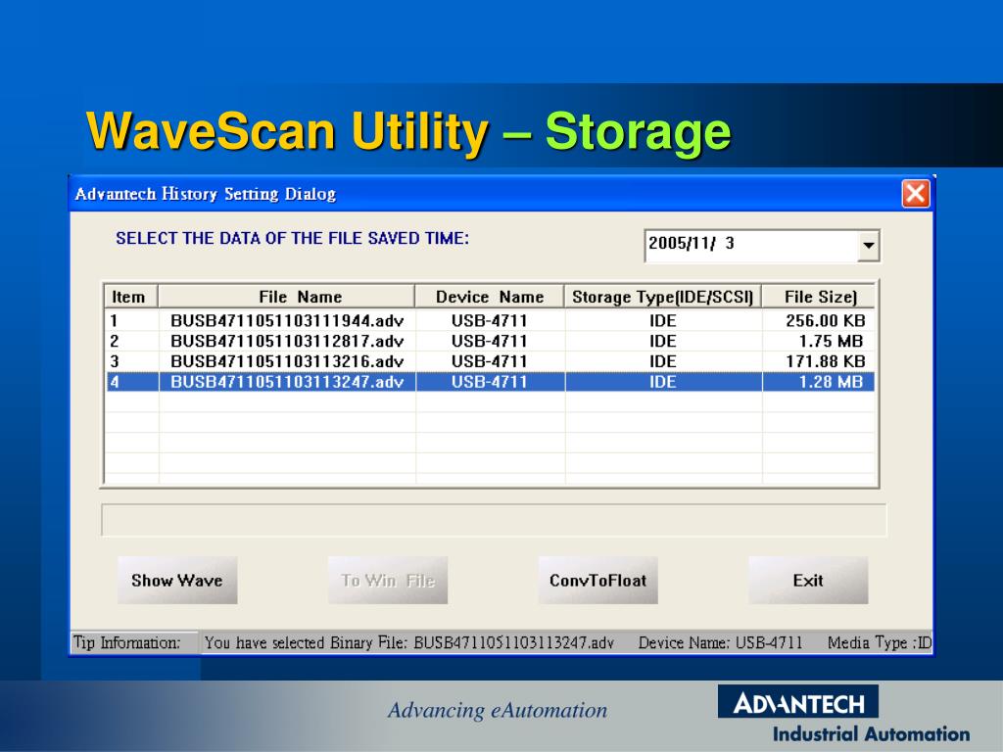Click USB-4711 device cell in highlighted row 4
Image resolution: width=1003 pixels, height=752 pixels.
(x=490, y=382)
